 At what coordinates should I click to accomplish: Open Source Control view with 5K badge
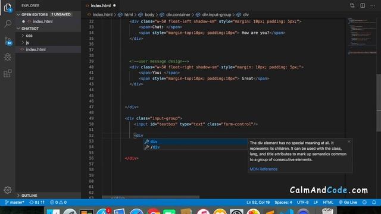point(8,40)
